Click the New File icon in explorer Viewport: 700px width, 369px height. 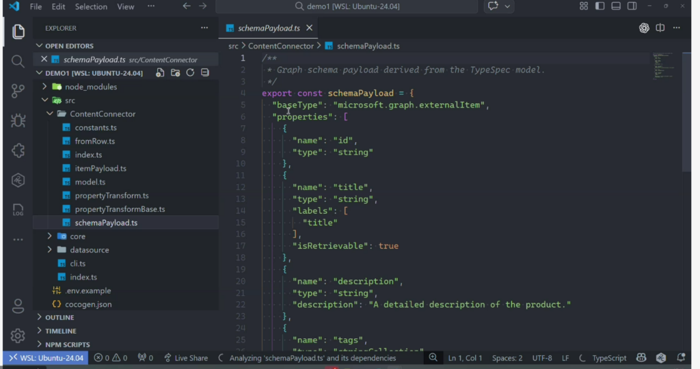coord(160,73)
